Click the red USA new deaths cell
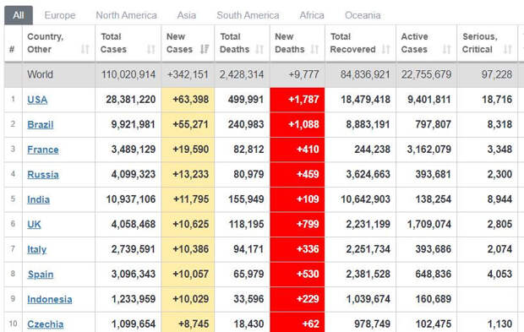Screen dimensions: 524x332 297,100
